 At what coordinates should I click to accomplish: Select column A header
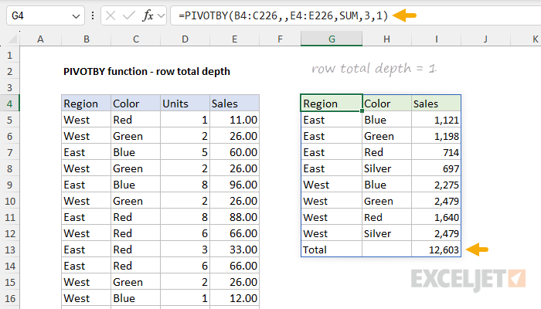coord(40,39)
